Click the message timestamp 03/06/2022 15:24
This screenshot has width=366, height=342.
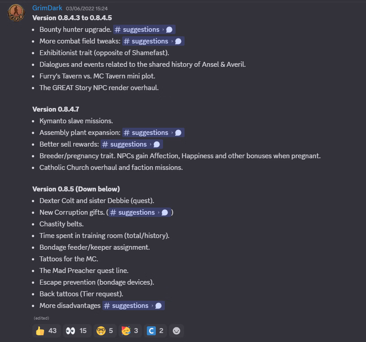(86, 9)
